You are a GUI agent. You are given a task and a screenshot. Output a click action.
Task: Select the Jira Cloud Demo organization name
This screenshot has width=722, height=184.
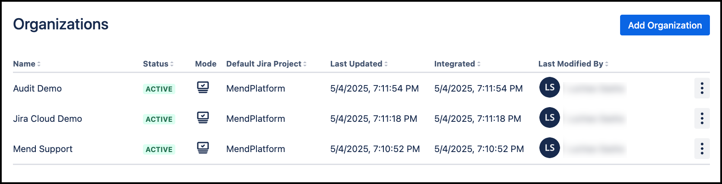tap(47, 119)
